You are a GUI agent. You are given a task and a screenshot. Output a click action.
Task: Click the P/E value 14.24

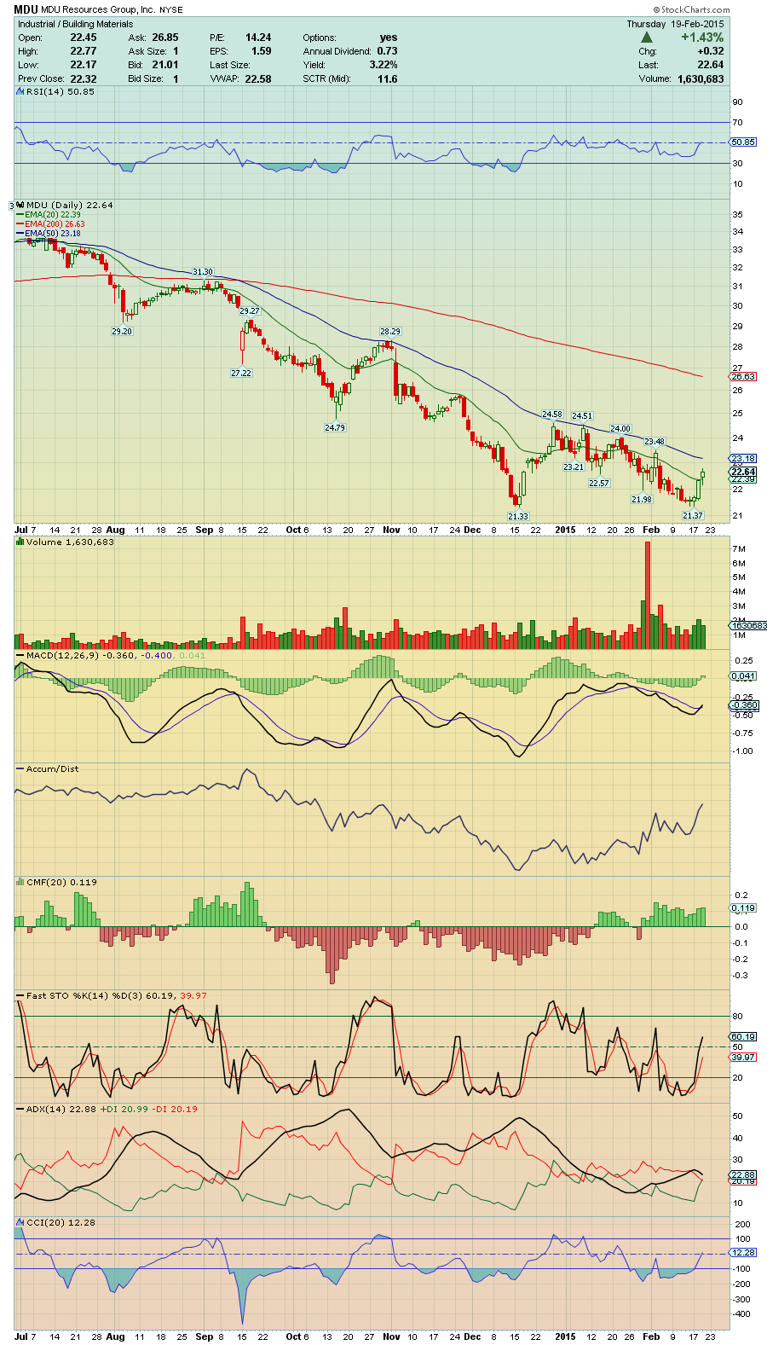click(x=258, y=38)
